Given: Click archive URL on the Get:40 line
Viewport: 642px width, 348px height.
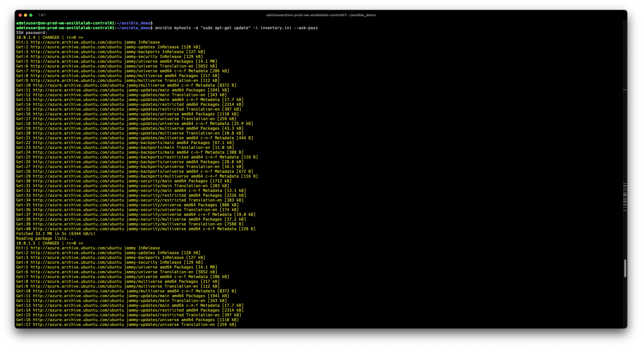Looking at the screenshot, I should click(x=78, y=229).
